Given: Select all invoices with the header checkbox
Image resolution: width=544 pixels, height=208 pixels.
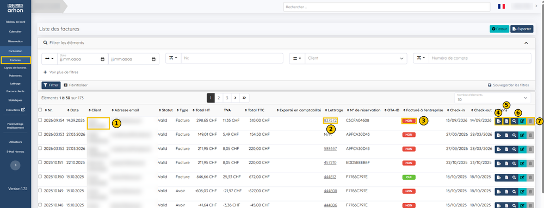Looking at the screenshot, I should click(40, 110).
